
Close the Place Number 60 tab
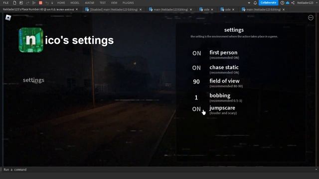pos(77,9)
